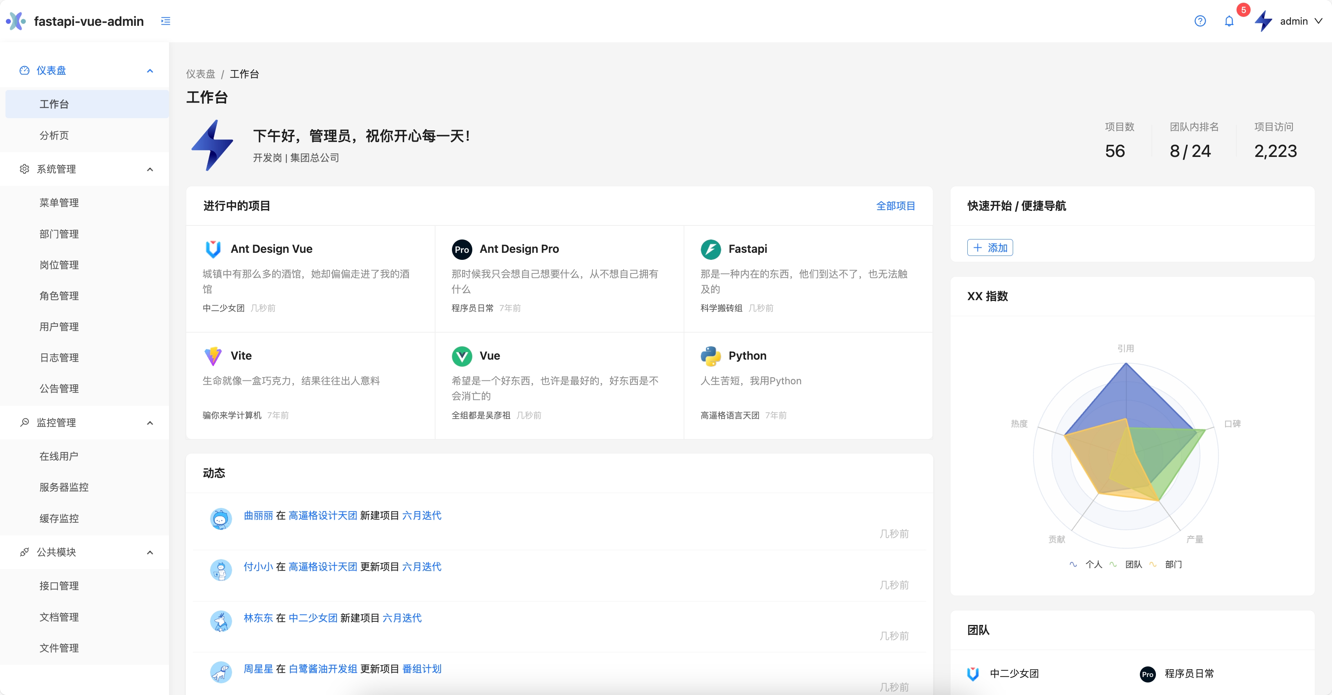The image size is (1332, 695).
Task: Collapse the sidebar with the fold icon
Action: pos(166,21)
